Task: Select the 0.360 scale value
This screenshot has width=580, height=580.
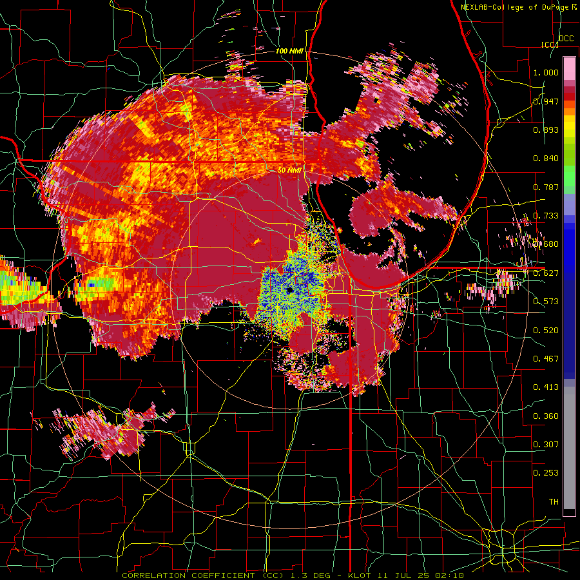Action: tap(546, 416)
